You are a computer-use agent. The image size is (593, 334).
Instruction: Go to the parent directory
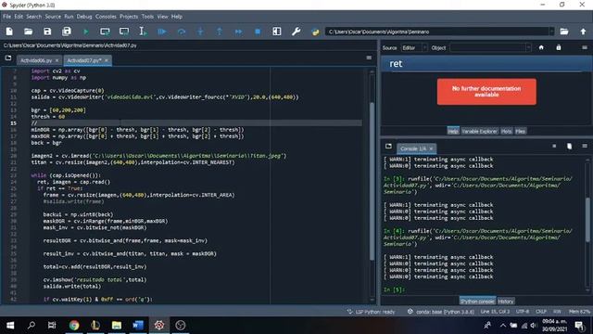point(583,32)
